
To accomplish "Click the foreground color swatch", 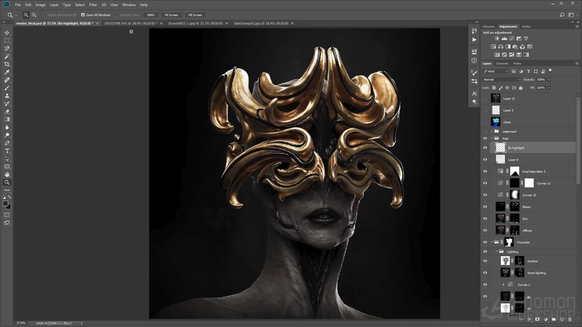I will (6, 204).
